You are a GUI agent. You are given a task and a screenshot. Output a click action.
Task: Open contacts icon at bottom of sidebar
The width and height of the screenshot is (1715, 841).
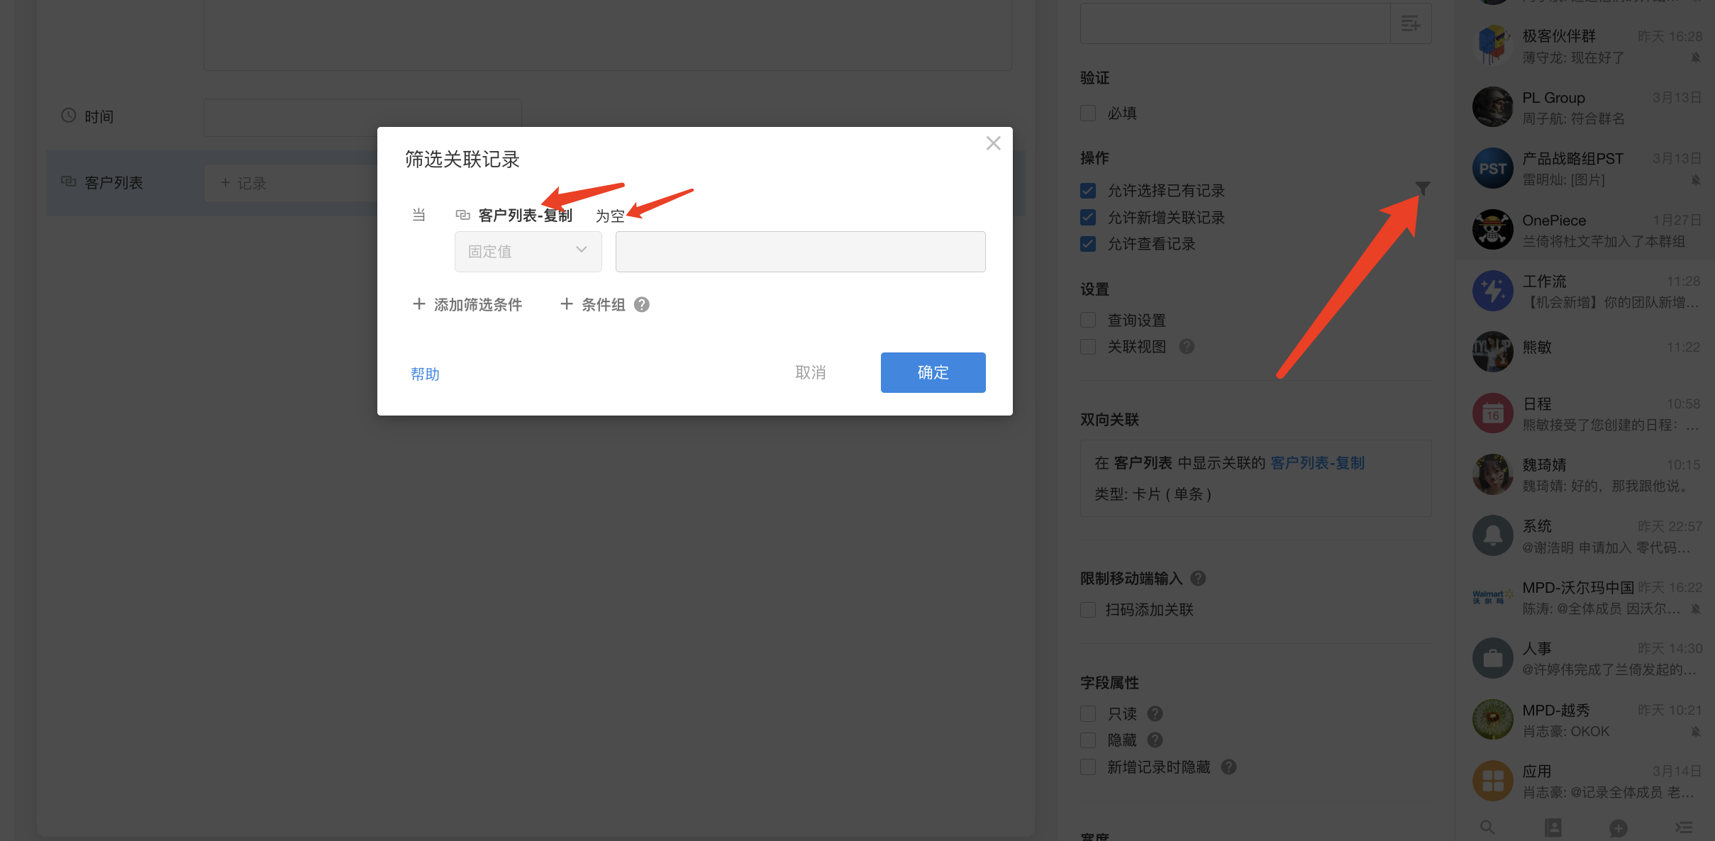(x=1553, y=827)
